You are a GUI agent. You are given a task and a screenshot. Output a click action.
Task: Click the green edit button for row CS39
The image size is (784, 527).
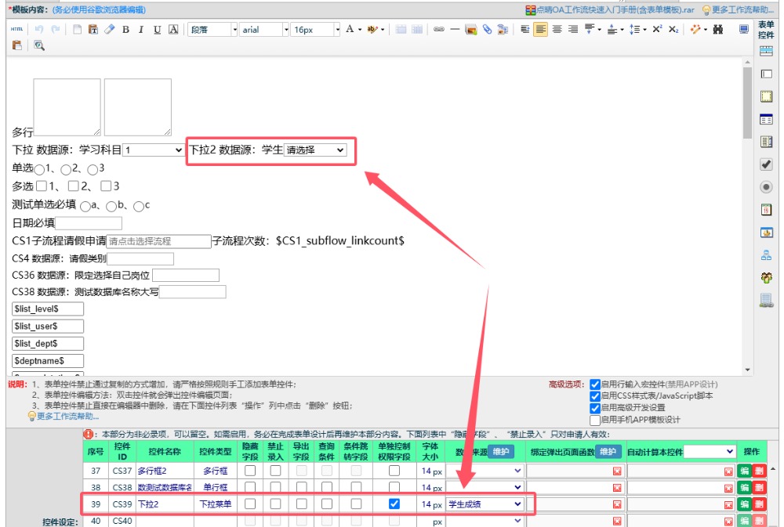pos(743,504)
